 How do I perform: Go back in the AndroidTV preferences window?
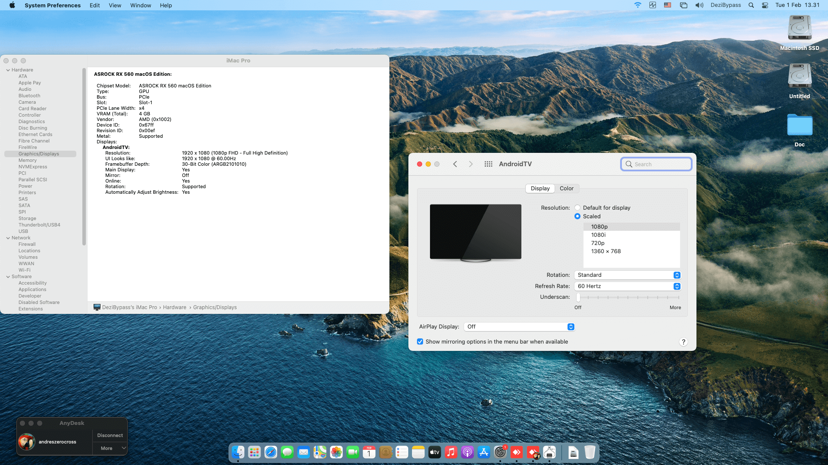455,164
